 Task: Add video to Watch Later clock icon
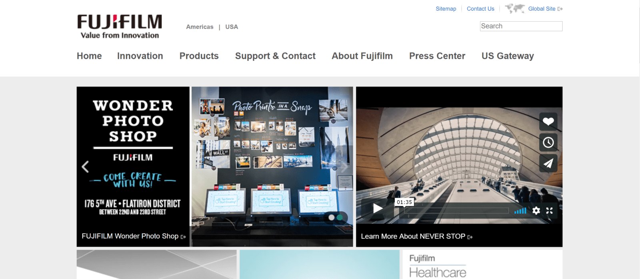tap(548, 142)
